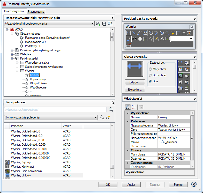Viewport: 203px width, 193px height.
Task: Collapse the Wymiar toolbar tree node
Action: 17,71
